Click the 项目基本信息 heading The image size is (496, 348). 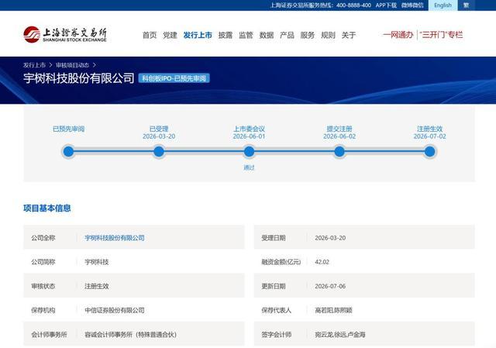click(47, 208)
